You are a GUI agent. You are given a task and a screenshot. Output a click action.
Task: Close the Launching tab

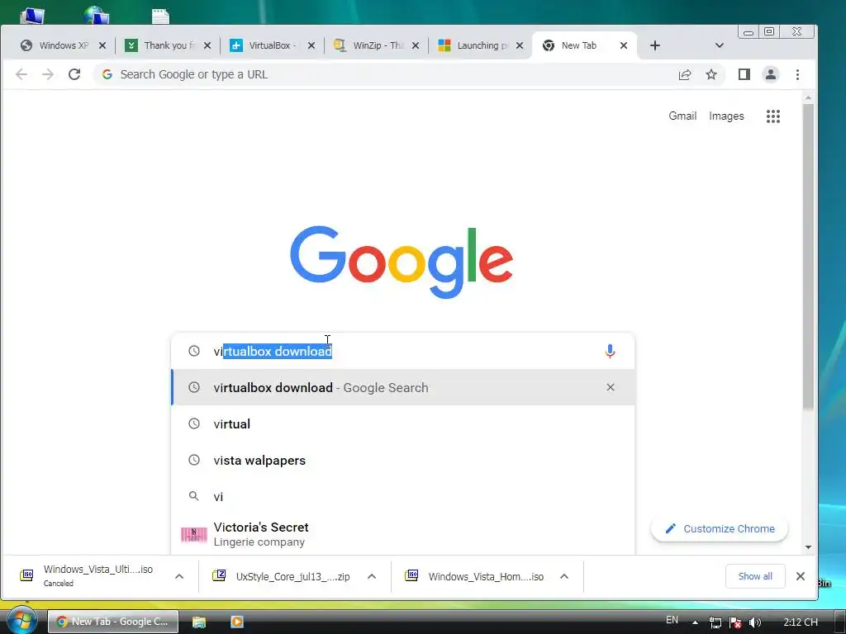[x=519, y=45]
